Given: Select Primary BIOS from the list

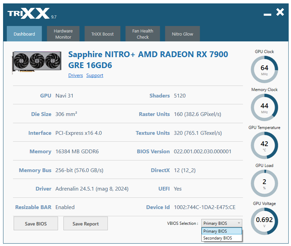Looking at the screenshot, I should click(222, 231).
